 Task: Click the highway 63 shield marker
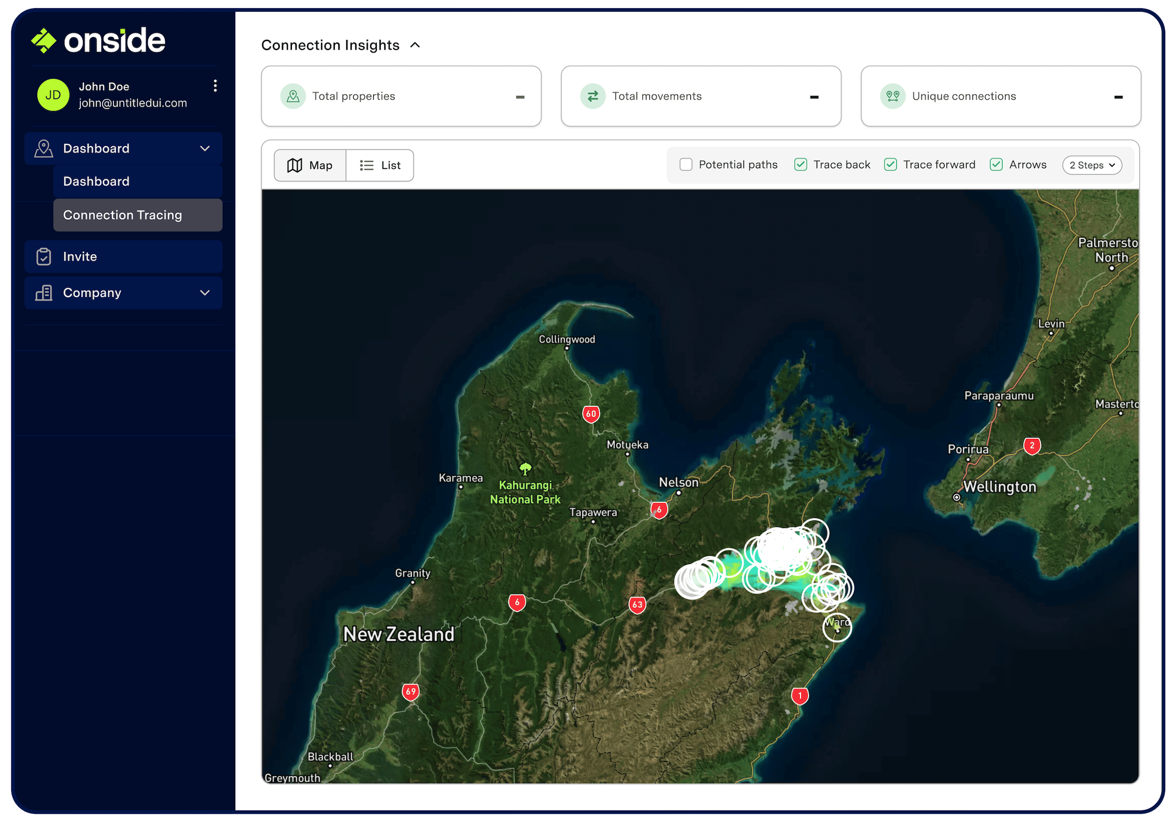[637, 605]
